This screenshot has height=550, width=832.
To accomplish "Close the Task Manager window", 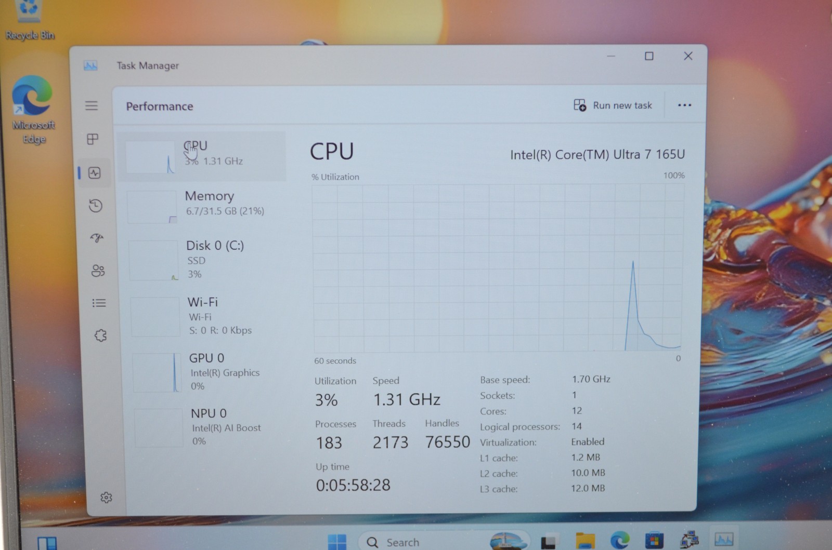I will coord(688,56).
